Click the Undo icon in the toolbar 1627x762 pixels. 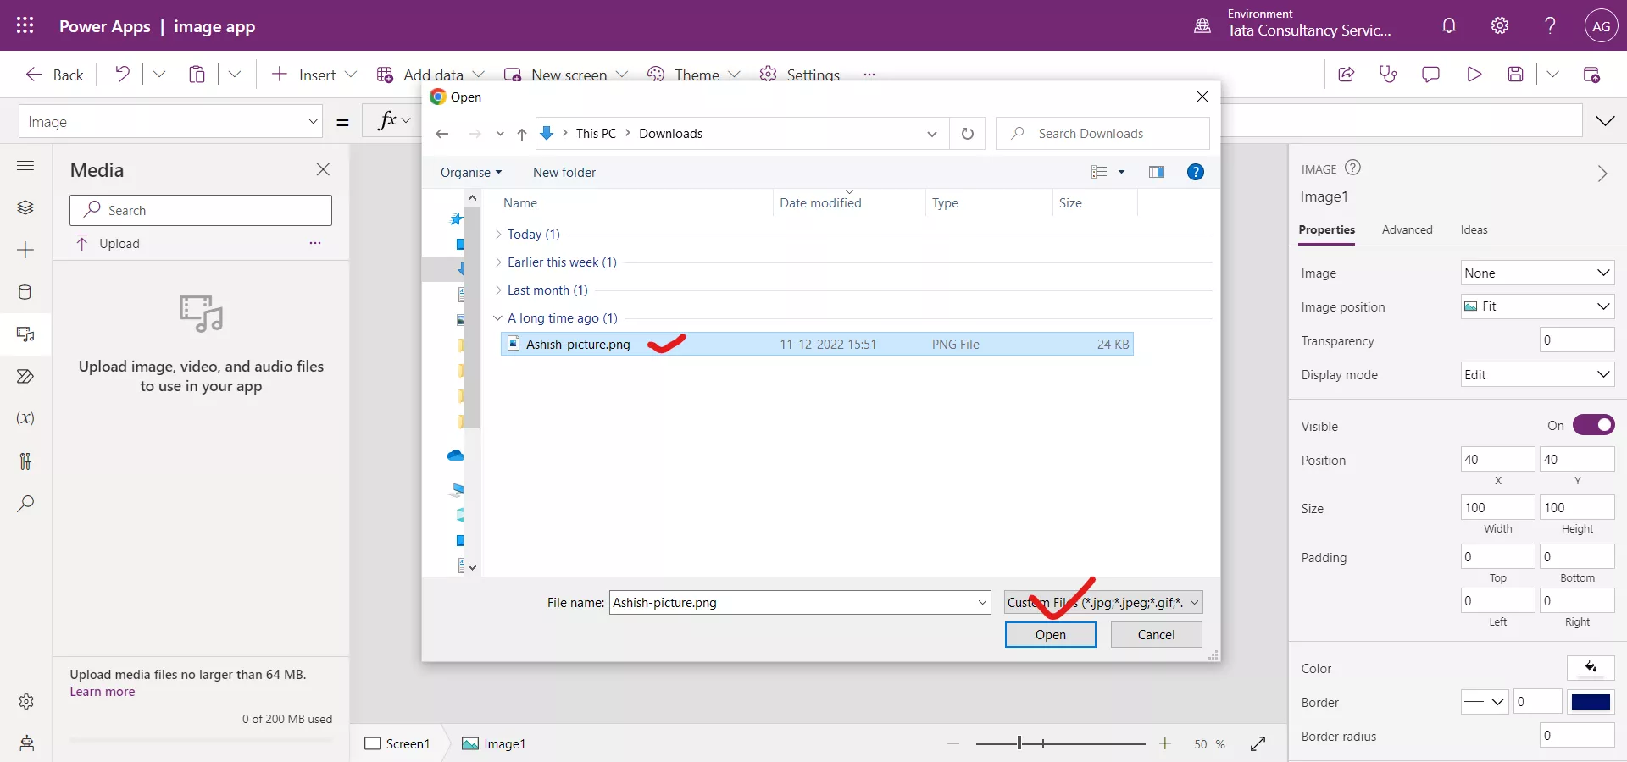(122, 75)
